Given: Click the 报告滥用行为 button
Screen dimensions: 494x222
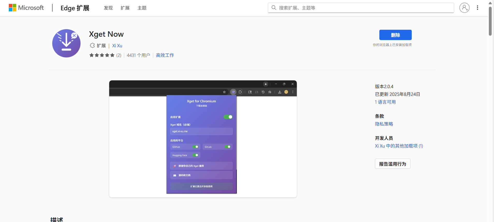Looking at the screenshot, I should coord(392,164).
